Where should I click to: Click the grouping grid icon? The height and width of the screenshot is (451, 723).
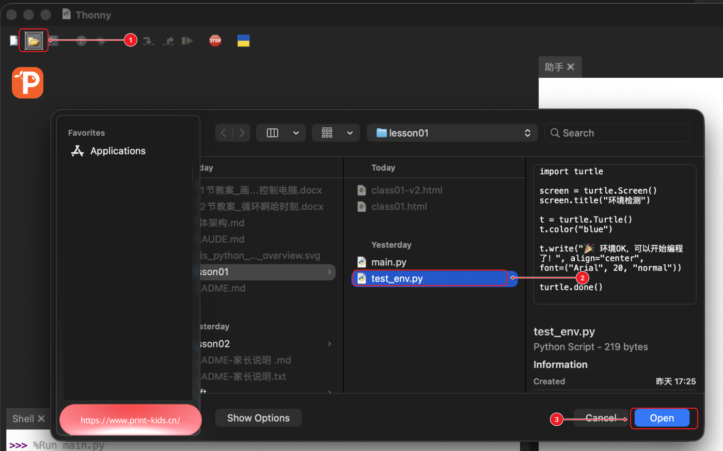[327, 133]
